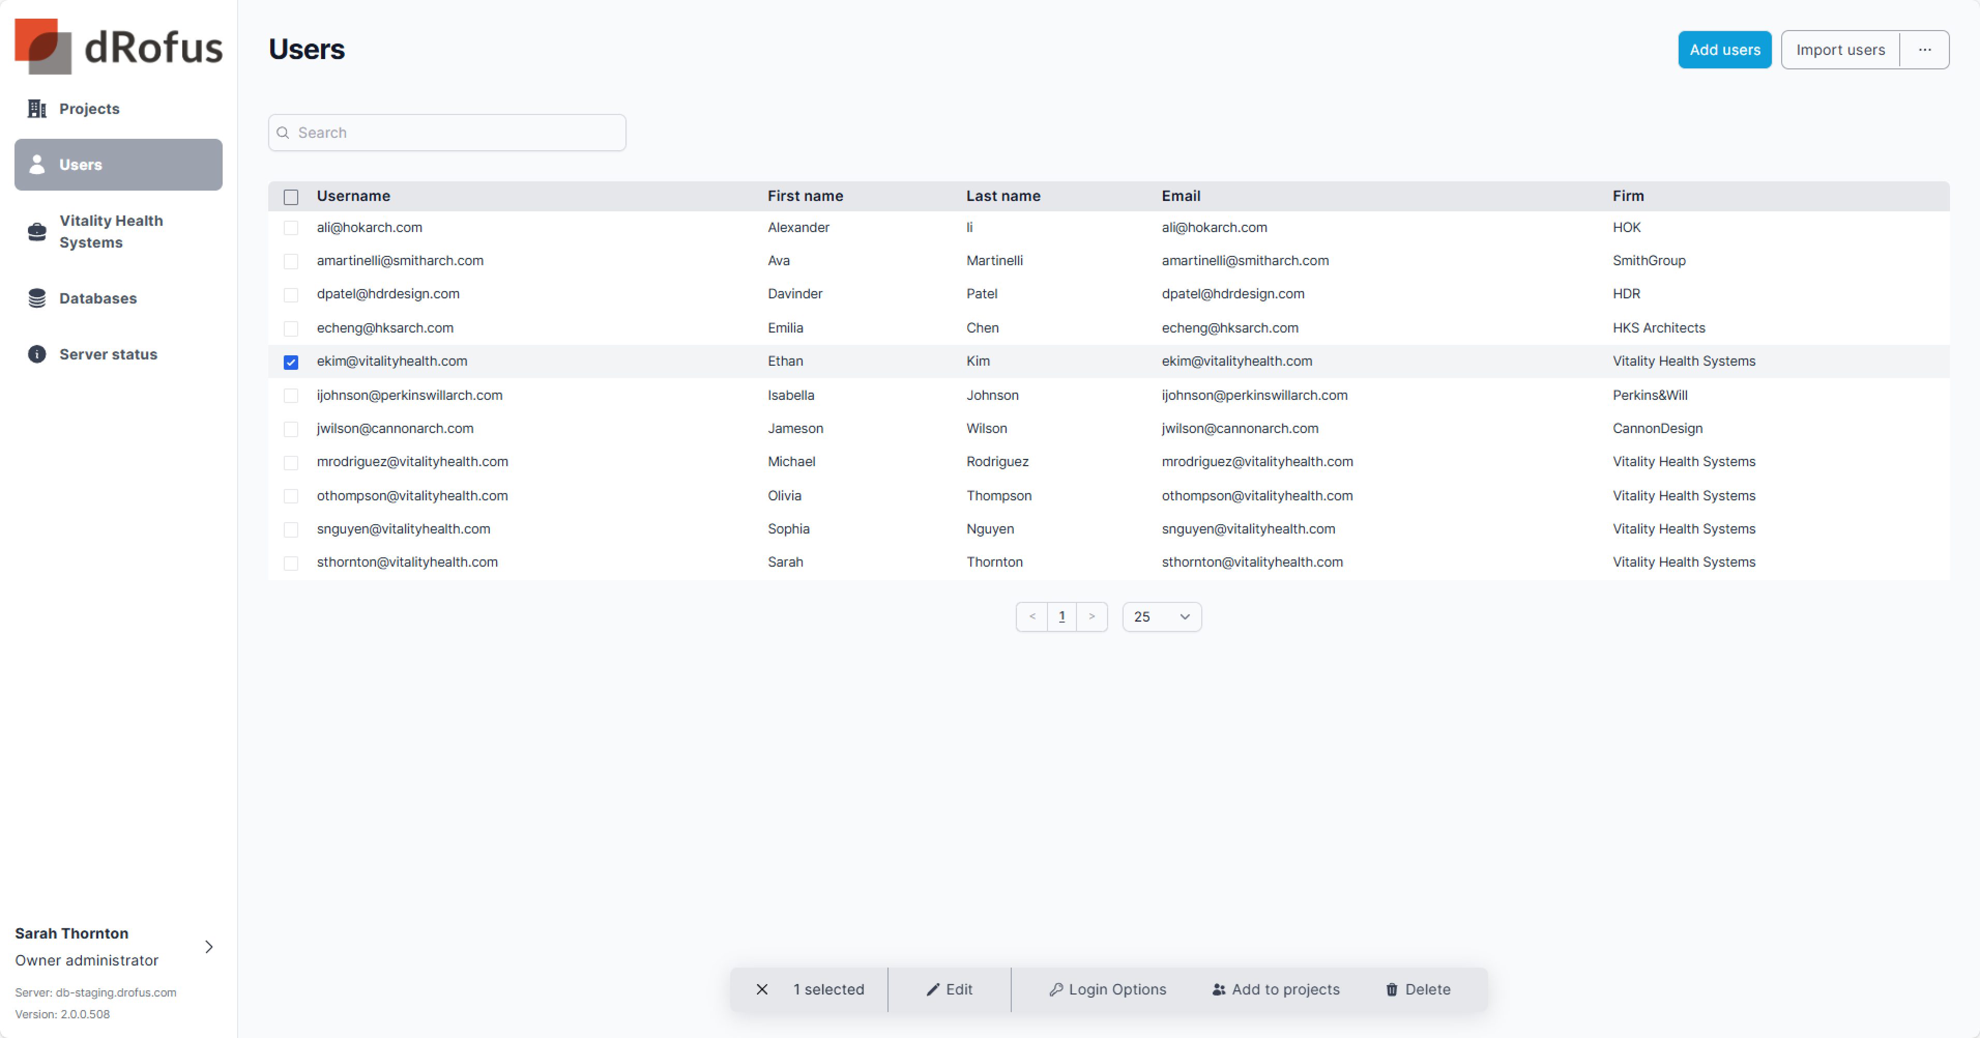Open the three-dots more options menu
Viewport: 1980px width, 1038px height.
point(1925,50)
